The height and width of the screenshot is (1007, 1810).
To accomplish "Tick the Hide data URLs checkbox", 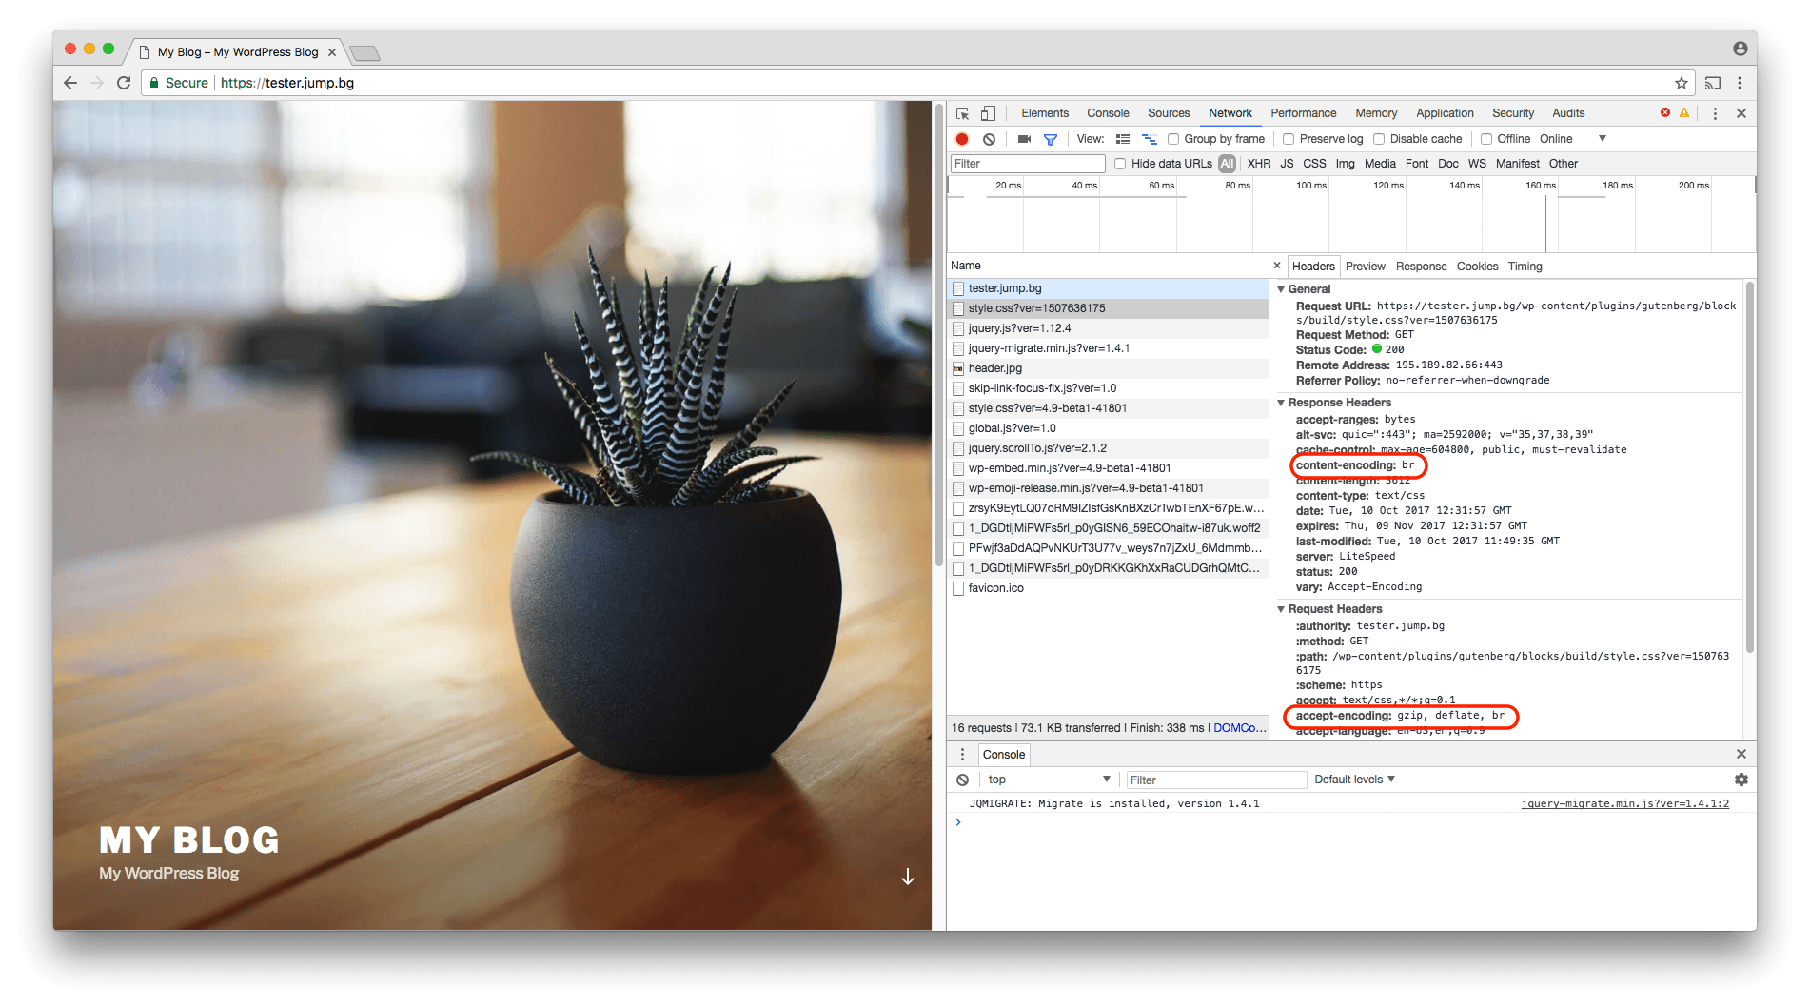I will click(x=1120, y=164).
